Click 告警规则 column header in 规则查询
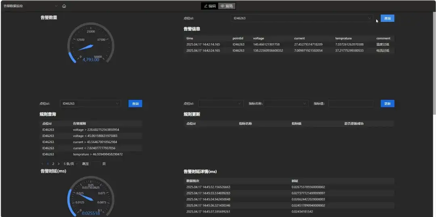The image size is (436, 217). 79,124
